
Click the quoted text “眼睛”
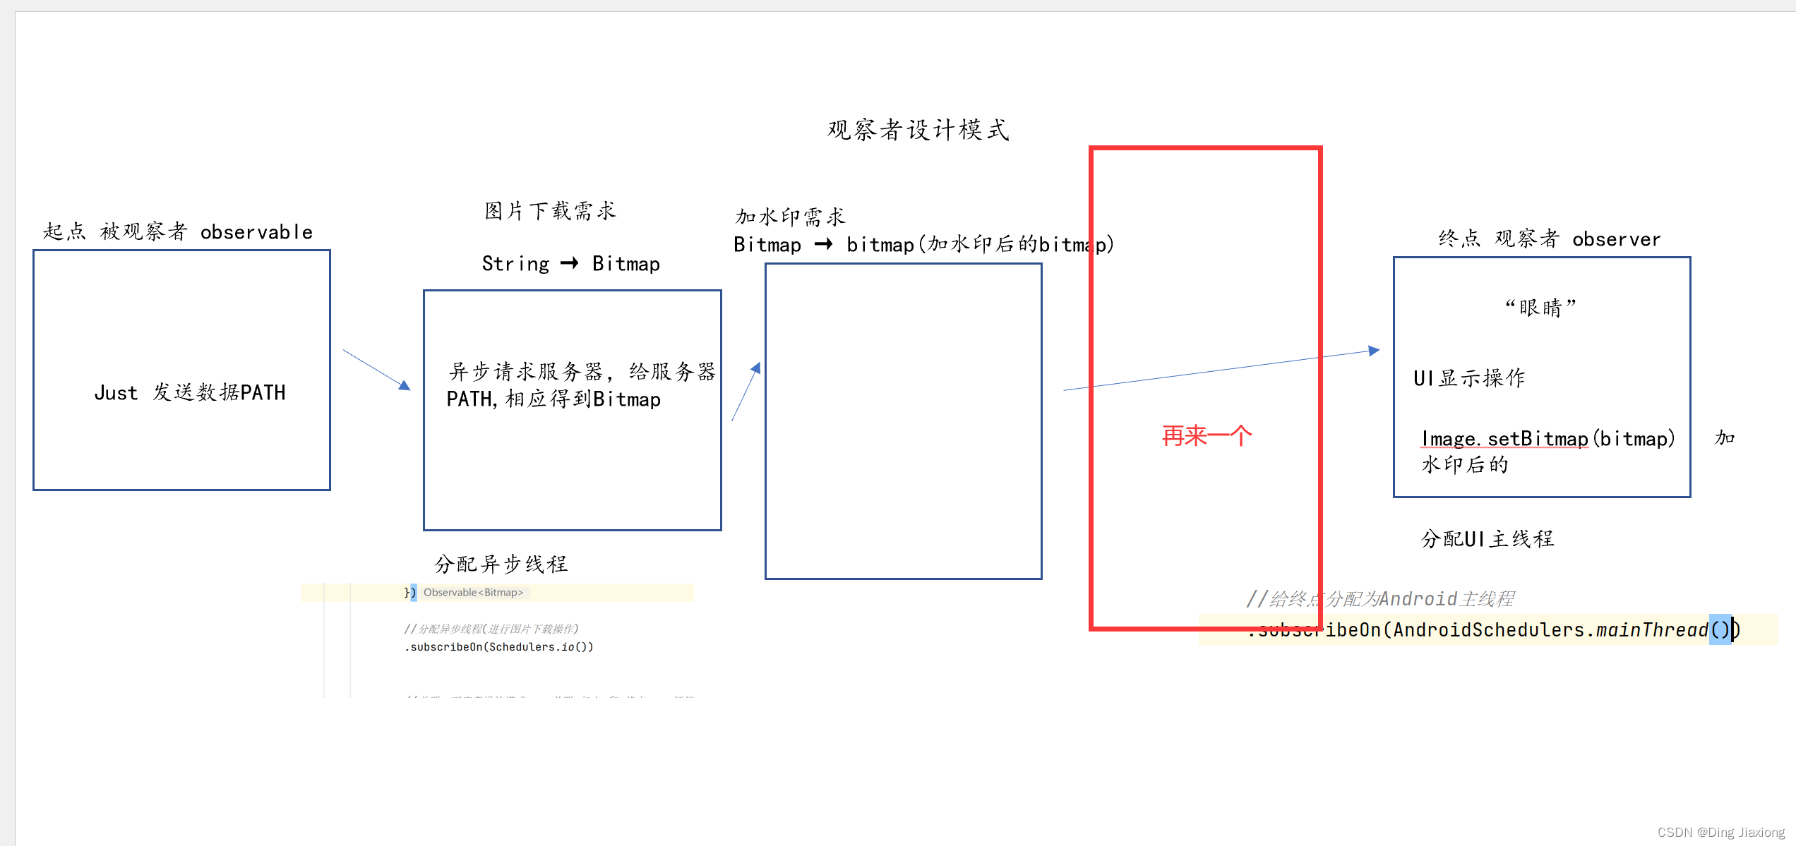pos(1540,308)
